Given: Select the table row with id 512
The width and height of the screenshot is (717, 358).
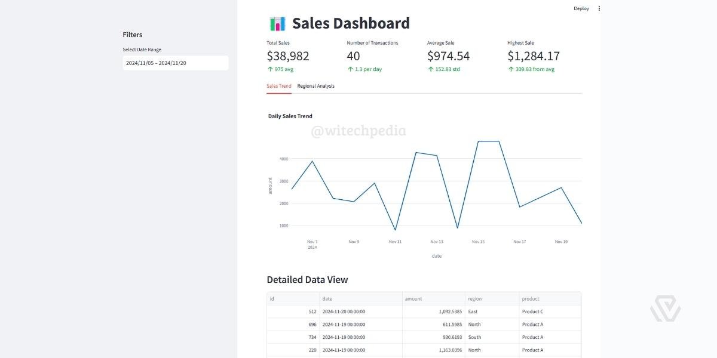Looking at the screenshot, I should tap(311, 311).
